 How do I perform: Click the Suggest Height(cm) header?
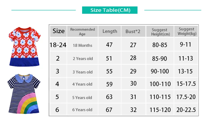point(160,31)
